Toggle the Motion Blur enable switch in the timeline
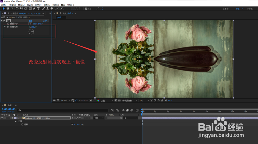The width and height of the screenshot is (258, 144). pos(132,110)
